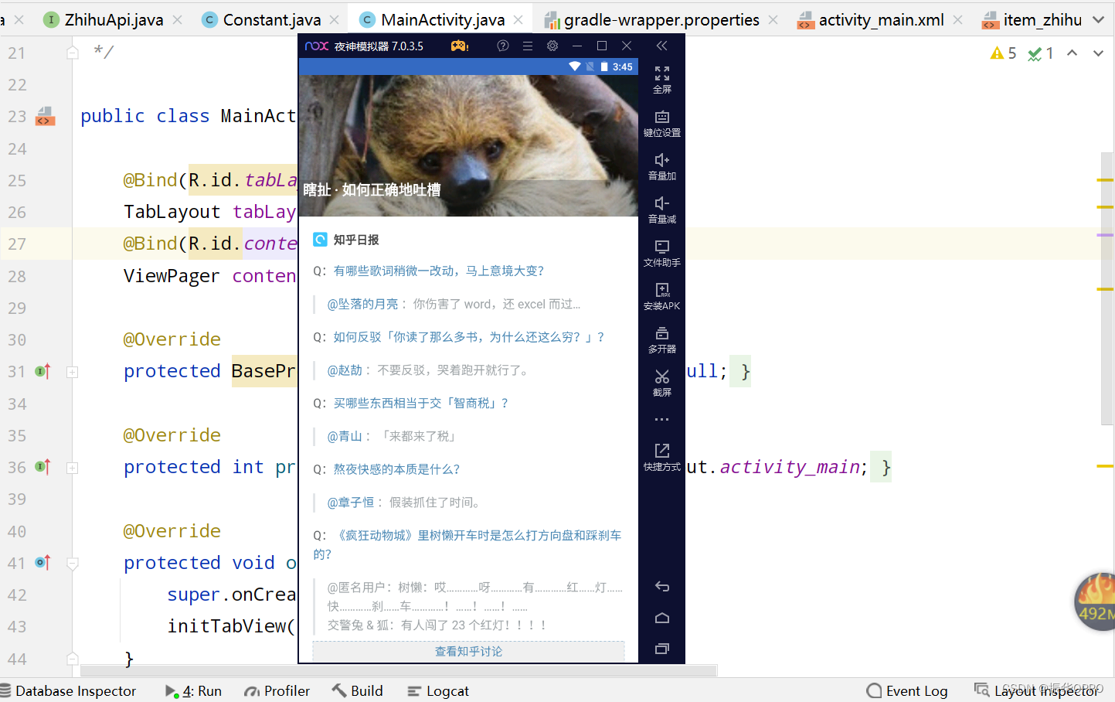Show more Nox sidebar tools
Image resolution: width=1115 pixels, height=702 pixels.
point(662,419)
